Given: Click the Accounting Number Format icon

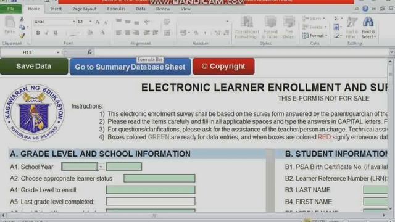Looking at the screenshot, I should point(183,33).
